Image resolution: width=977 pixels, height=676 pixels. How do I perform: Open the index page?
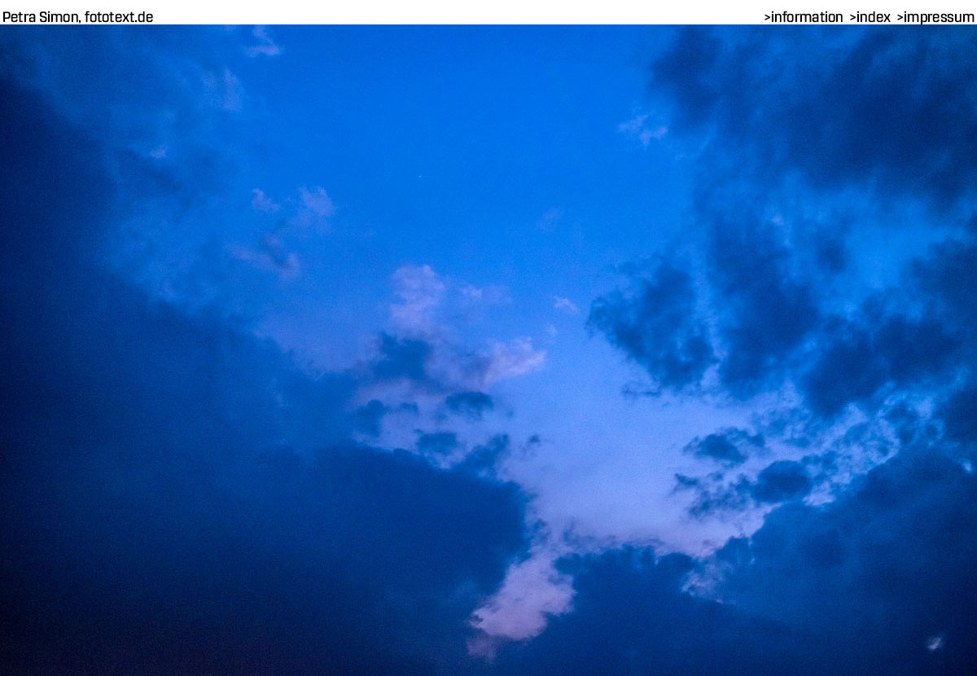[870, 17]
